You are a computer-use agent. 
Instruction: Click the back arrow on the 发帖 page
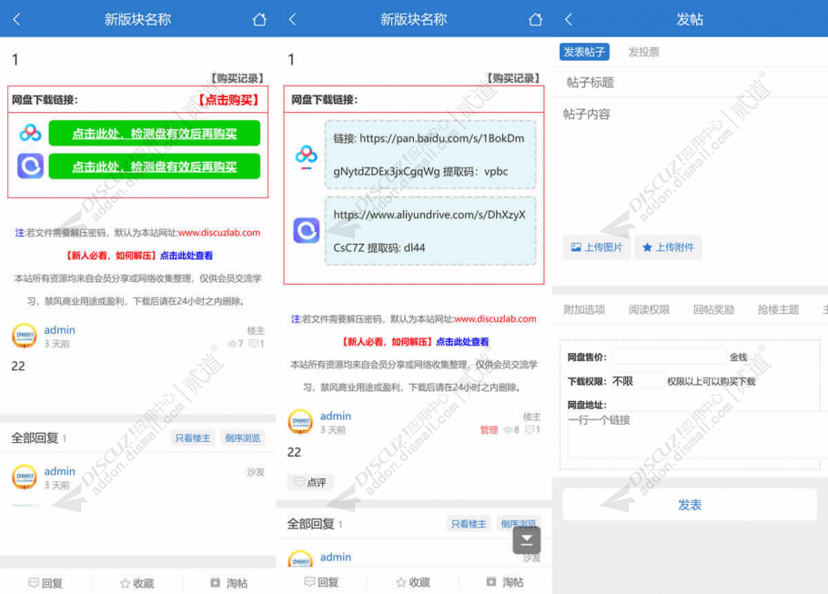click(568, 18)
